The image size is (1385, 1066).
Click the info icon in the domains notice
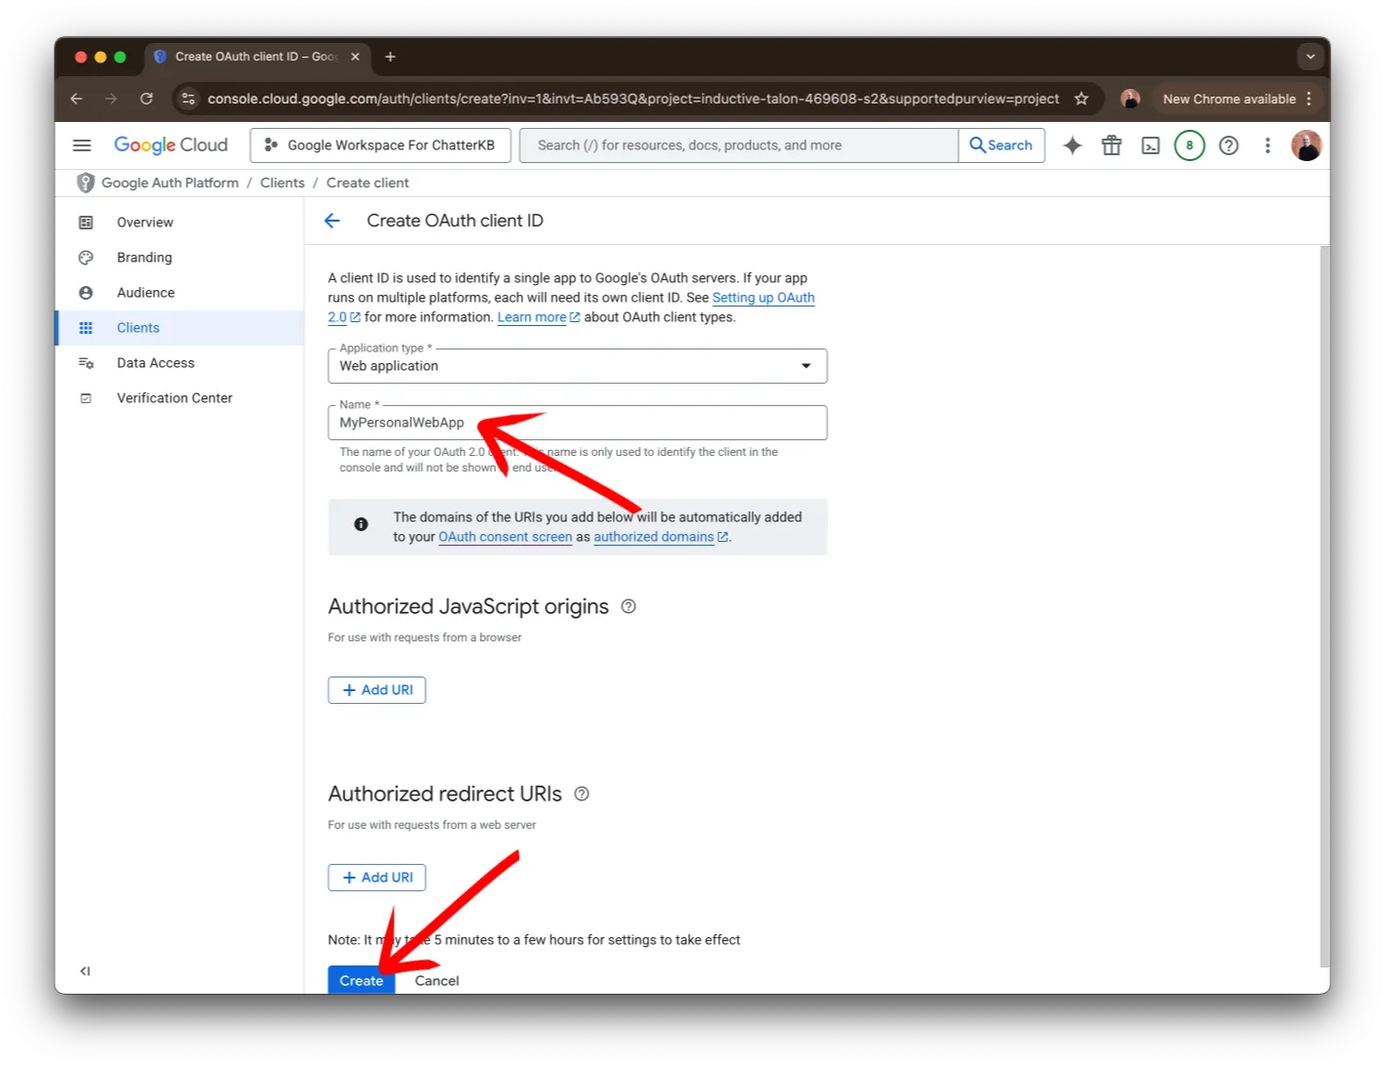coord(361,524)
